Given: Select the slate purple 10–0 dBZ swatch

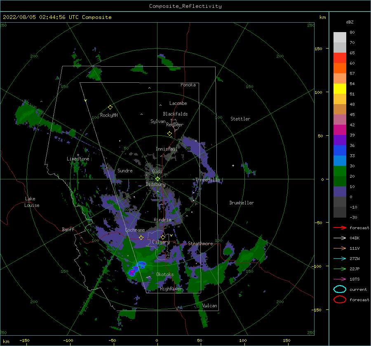Looking at the screenshot, I should (340, 192).
